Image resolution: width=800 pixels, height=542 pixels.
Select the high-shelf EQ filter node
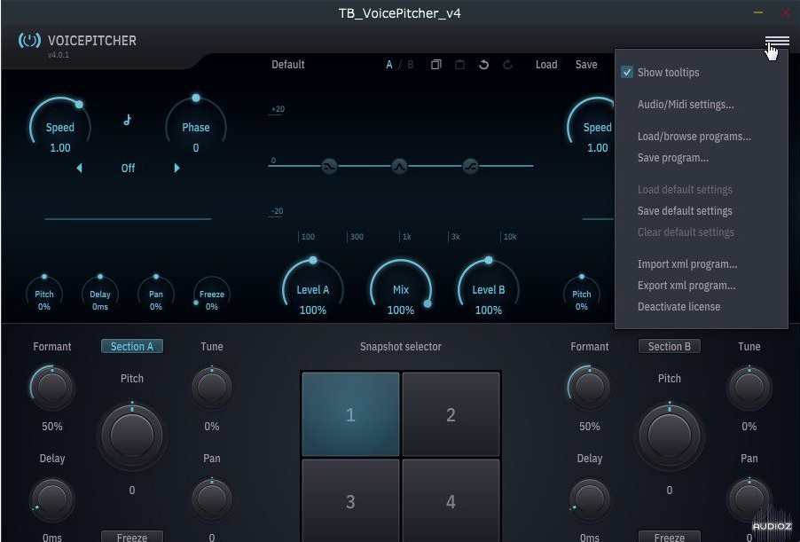[x=470, y=166]
